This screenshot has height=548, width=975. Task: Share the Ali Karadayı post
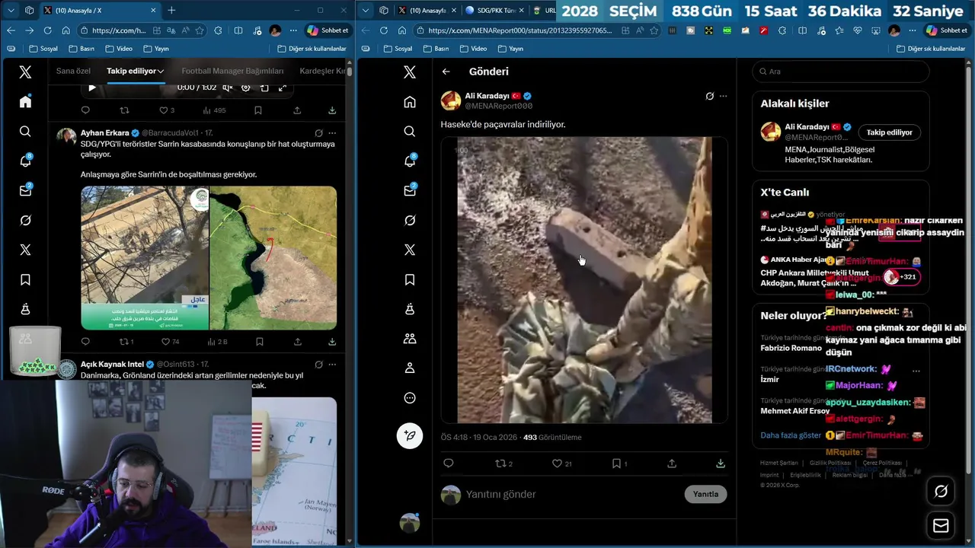pos(672,463)
